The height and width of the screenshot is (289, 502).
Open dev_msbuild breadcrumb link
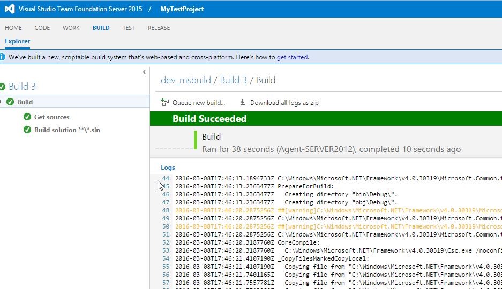(x=186, y=80)
